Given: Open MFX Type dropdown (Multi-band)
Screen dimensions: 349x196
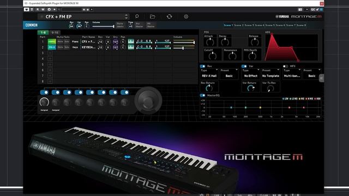Looking at the screenshot, I should coord(292,74).
